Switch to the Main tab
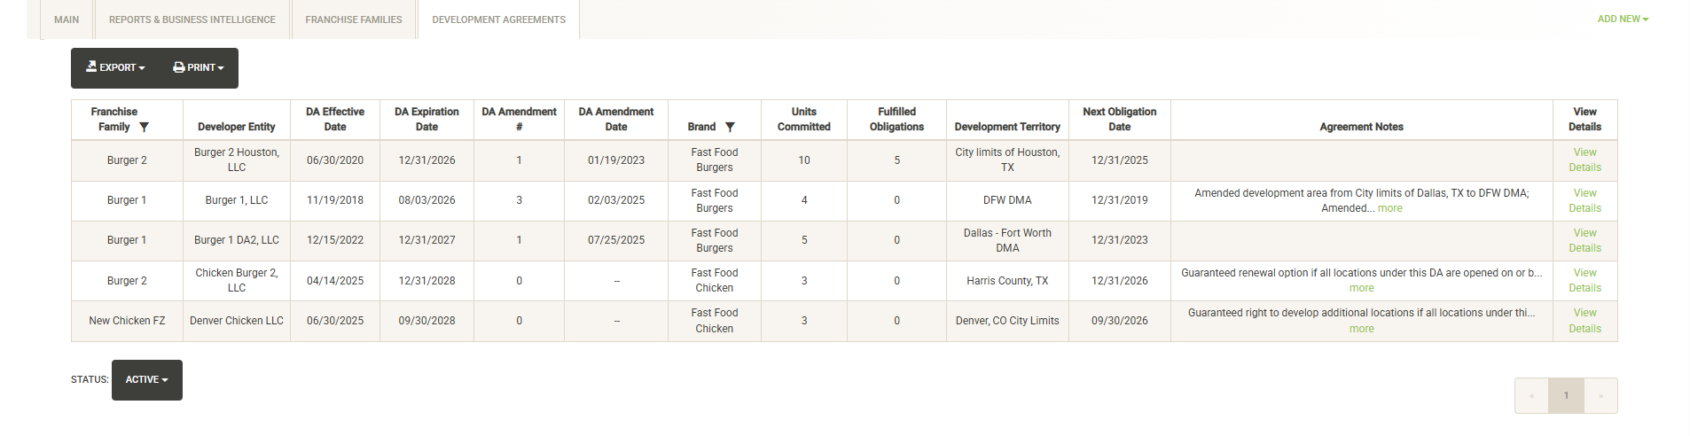This screenshot has height=436, width=1690. (x=67, y=19)
